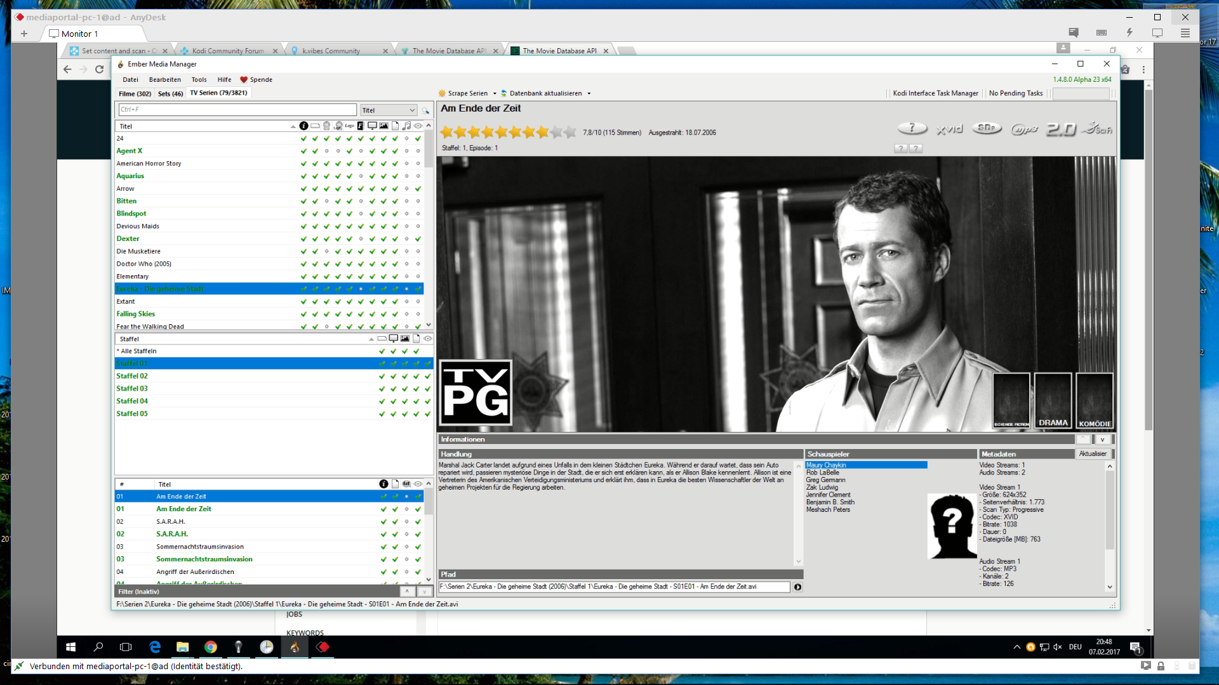
Task: Click the Spende donate button
Action: (x=256, y=80)
